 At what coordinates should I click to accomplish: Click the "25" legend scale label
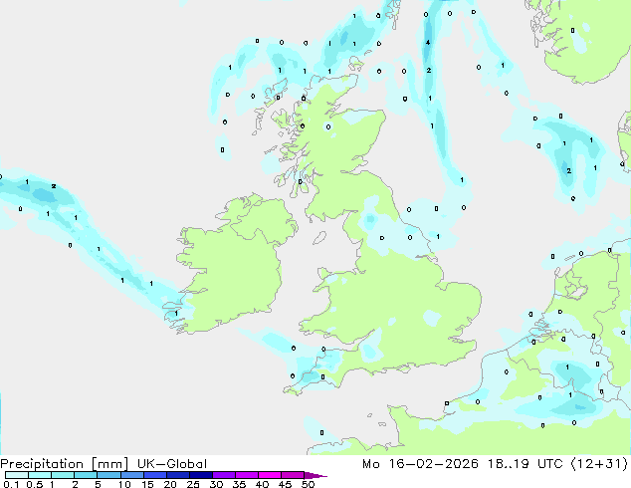click(x=193, y=484)
